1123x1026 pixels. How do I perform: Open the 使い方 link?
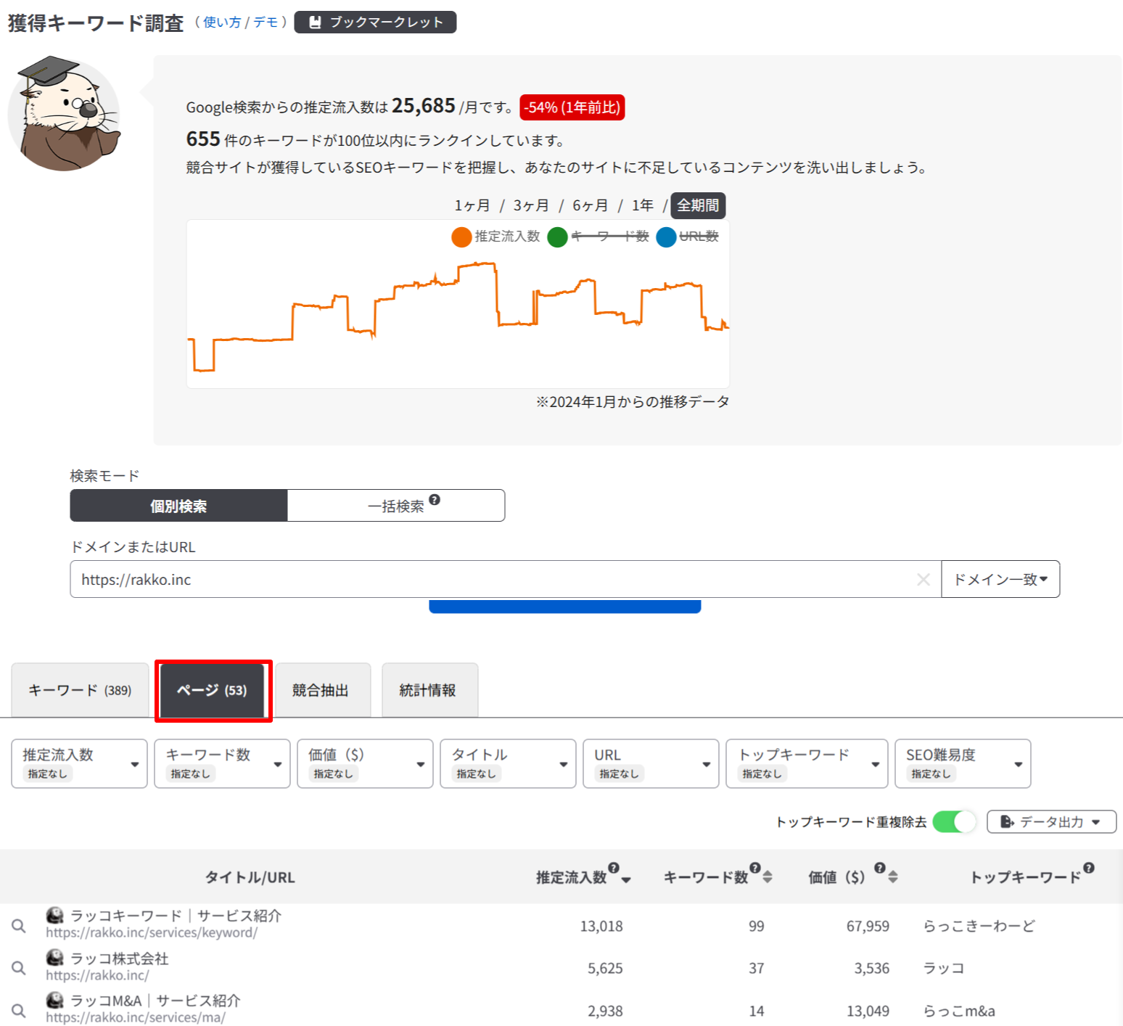[x=221, y=22]
